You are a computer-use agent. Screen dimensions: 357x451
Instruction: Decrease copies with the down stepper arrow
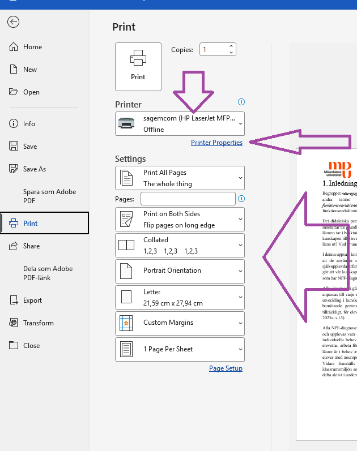click(231, 53)
